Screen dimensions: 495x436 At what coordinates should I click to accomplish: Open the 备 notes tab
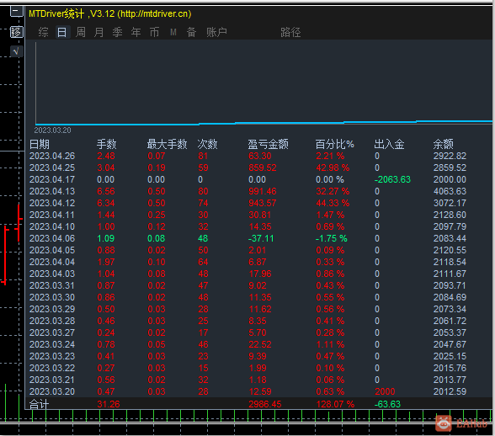[192, 32]
